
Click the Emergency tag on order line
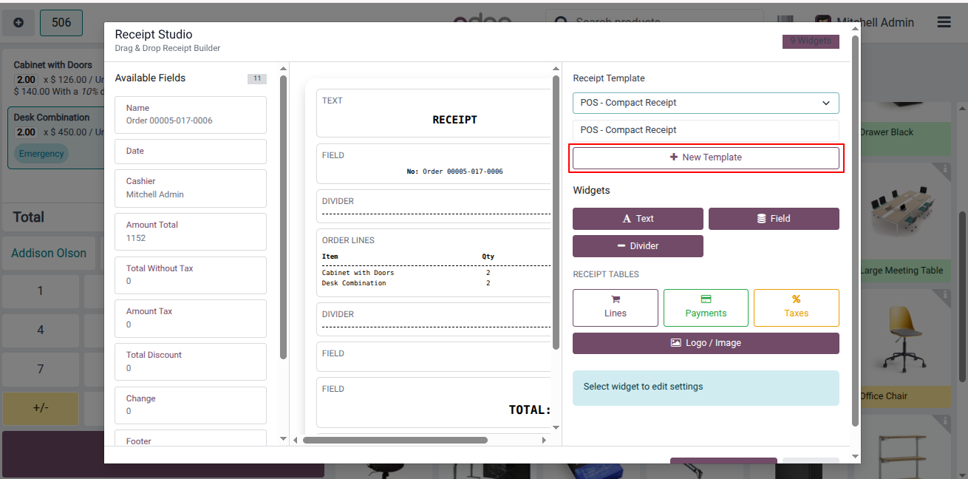pos(41,154)
